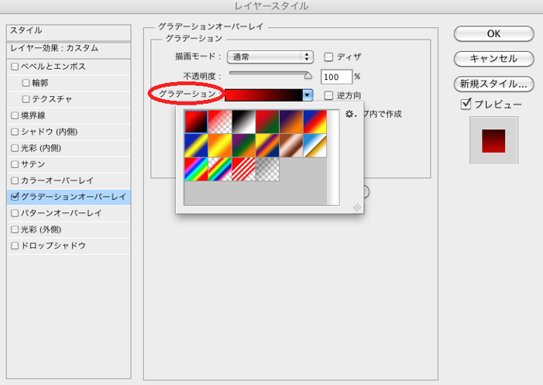This screenshot has width=543, height=385.
Task: Select レイヤー効果 : カスタム row
Action: coord(69,49)
